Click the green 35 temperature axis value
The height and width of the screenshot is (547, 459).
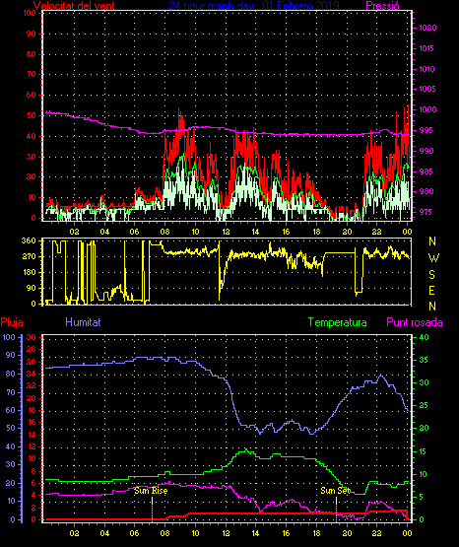click(424, 361)
